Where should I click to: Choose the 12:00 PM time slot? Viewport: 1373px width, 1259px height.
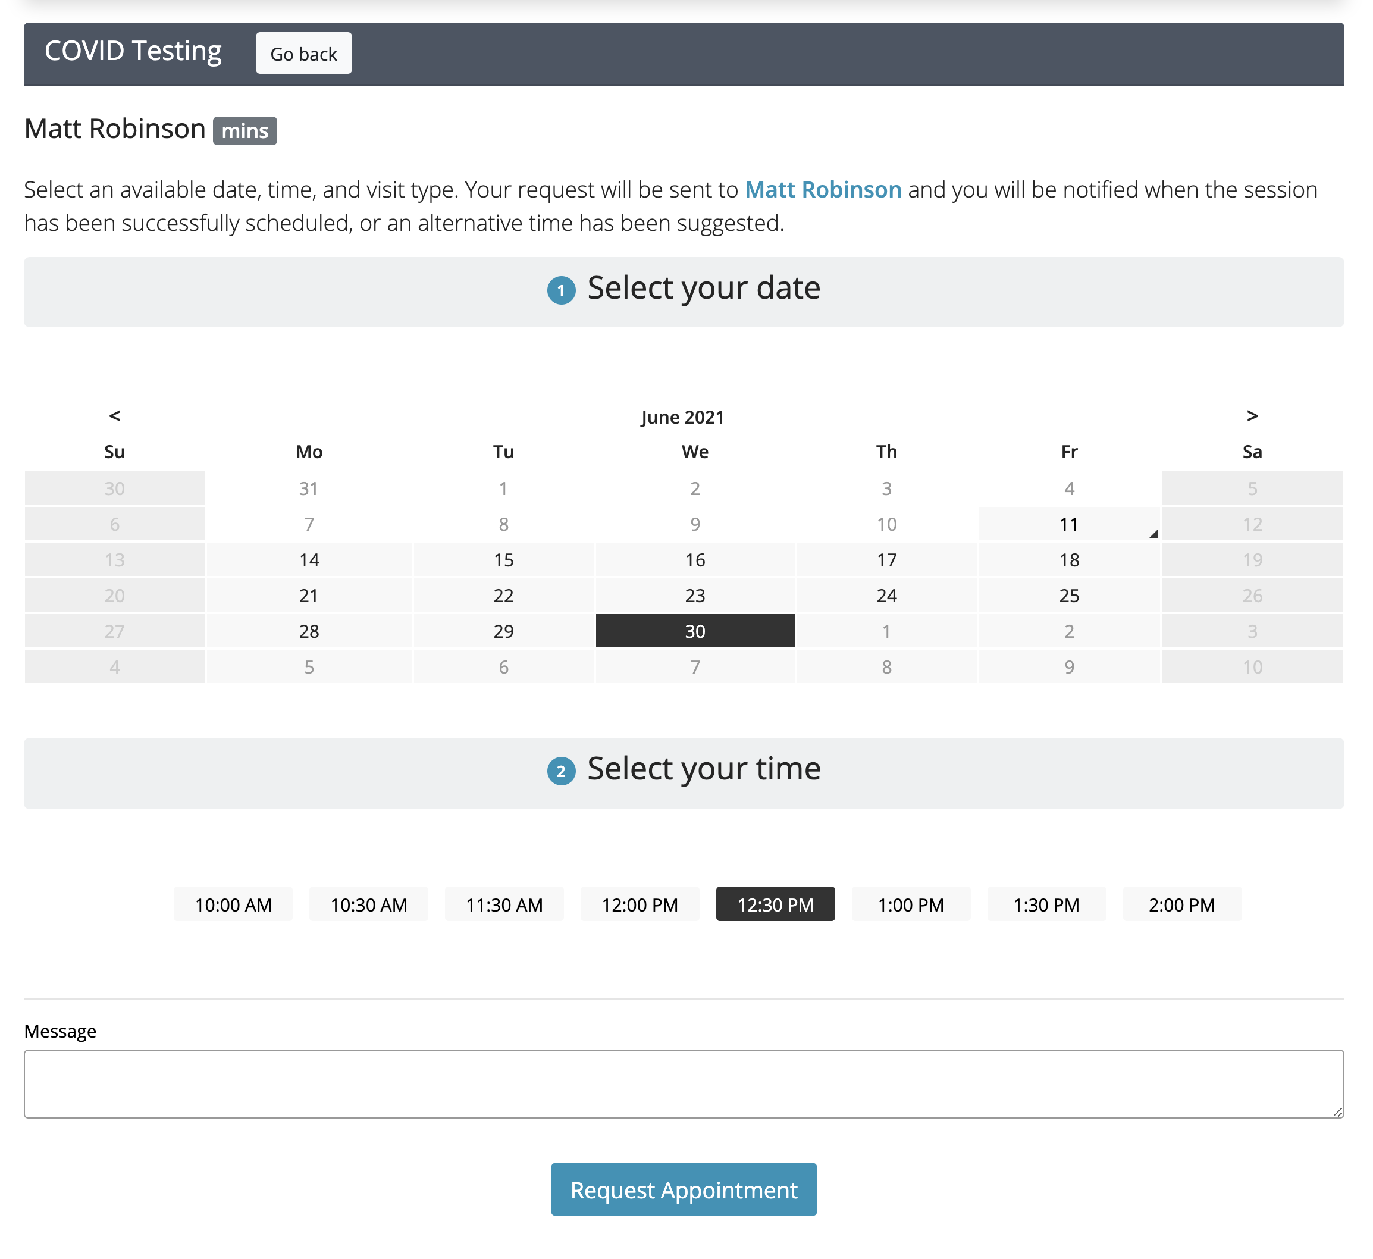[x=640, y=905]
